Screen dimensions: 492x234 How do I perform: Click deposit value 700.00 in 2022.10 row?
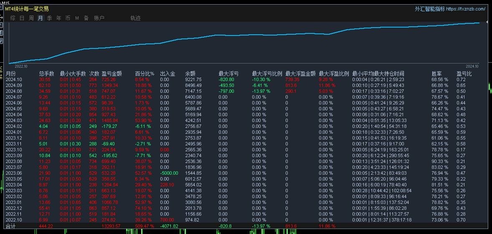(167, 220)
